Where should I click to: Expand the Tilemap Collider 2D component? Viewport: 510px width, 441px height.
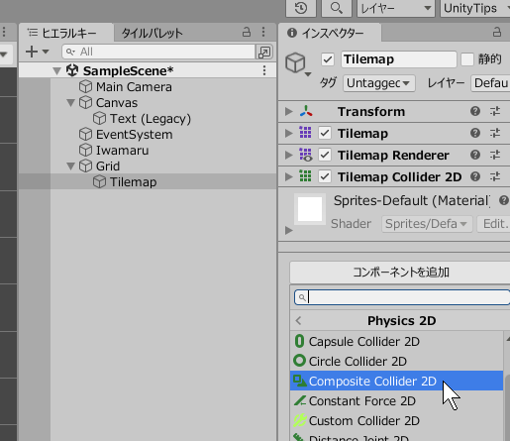(288, 176)
